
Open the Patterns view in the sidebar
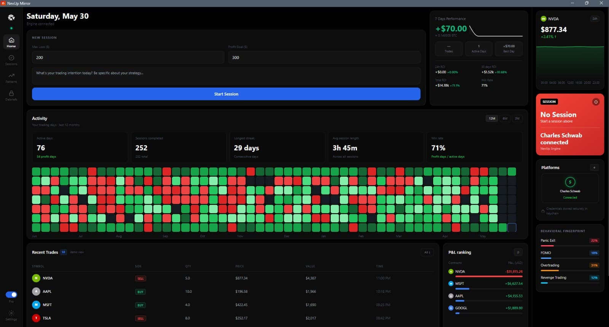(x=11, y=78)
